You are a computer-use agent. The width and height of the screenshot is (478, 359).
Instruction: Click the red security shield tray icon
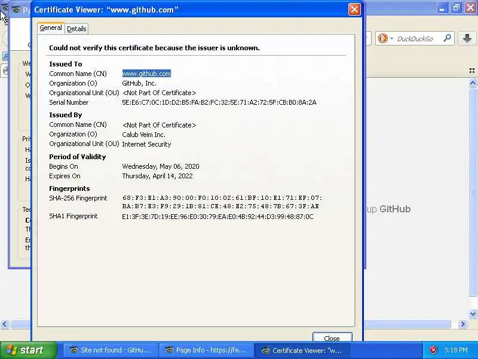(433, 350)
